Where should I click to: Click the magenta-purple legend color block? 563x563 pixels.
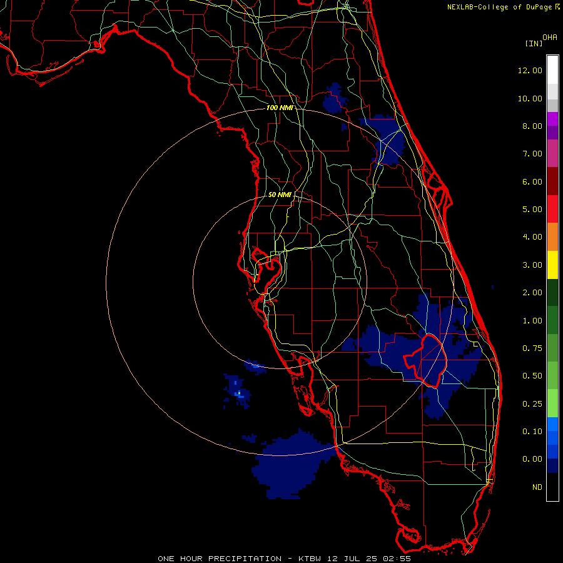(552, 153)
